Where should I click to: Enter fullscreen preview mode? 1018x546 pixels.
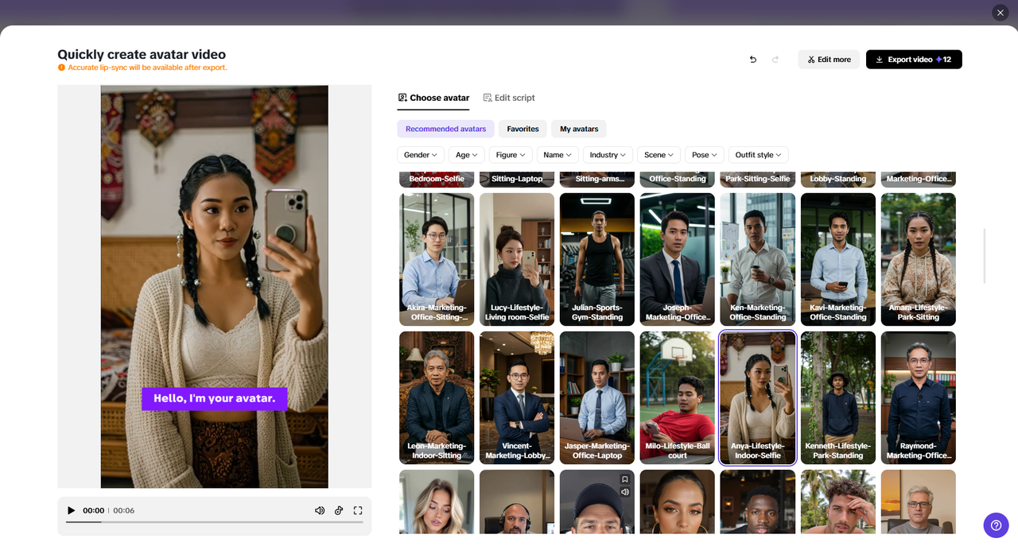(358, 510)
